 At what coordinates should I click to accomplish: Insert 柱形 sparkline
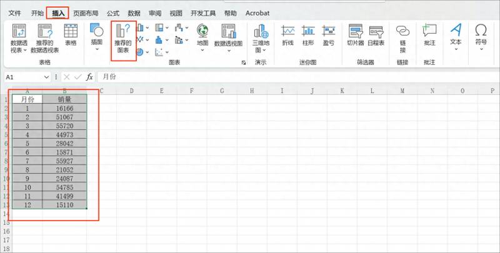point(308,35)
